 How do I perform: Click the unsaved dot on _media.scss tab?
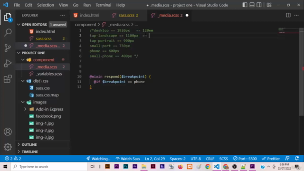pyautogui.click(x=187, y=15)
